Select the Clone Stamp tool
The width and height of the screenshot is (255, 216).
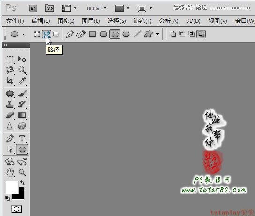tap(10, 104)
